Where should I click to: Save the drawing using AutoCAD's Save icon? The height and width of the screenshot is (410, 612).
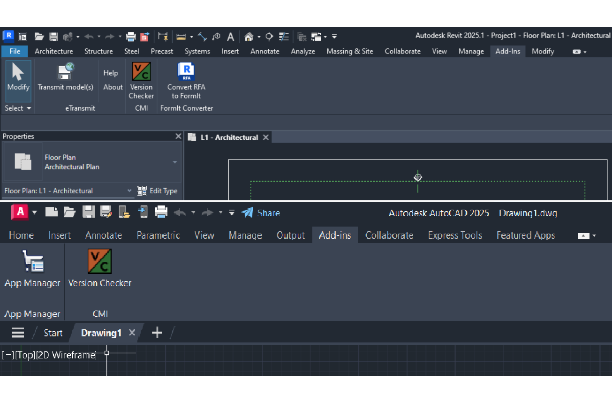point(89,213)
